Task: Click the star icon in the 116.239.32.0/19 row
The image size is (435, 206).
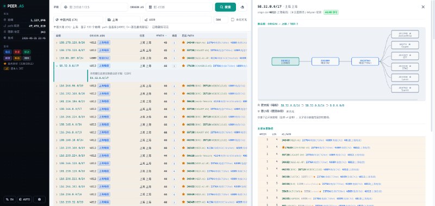Action: [x=183, y=202]
